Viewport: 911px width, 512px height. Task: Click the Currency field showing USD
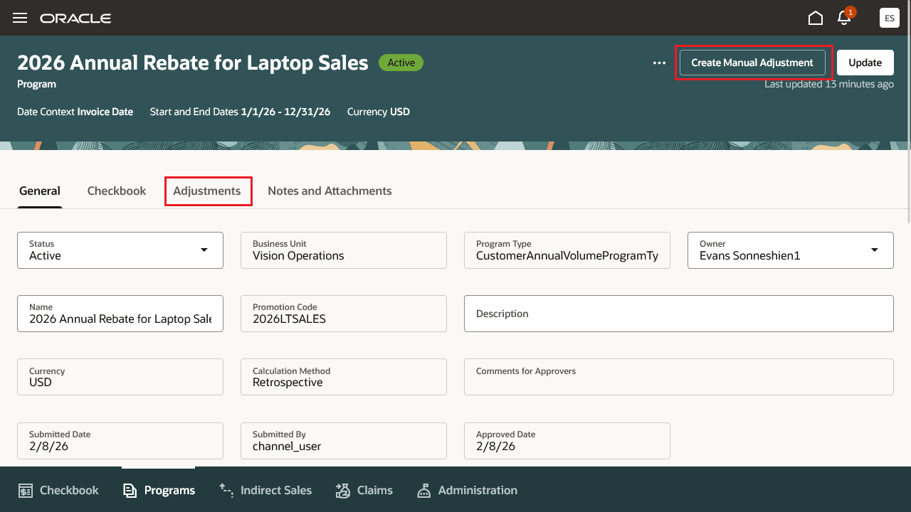coord(120,377)
